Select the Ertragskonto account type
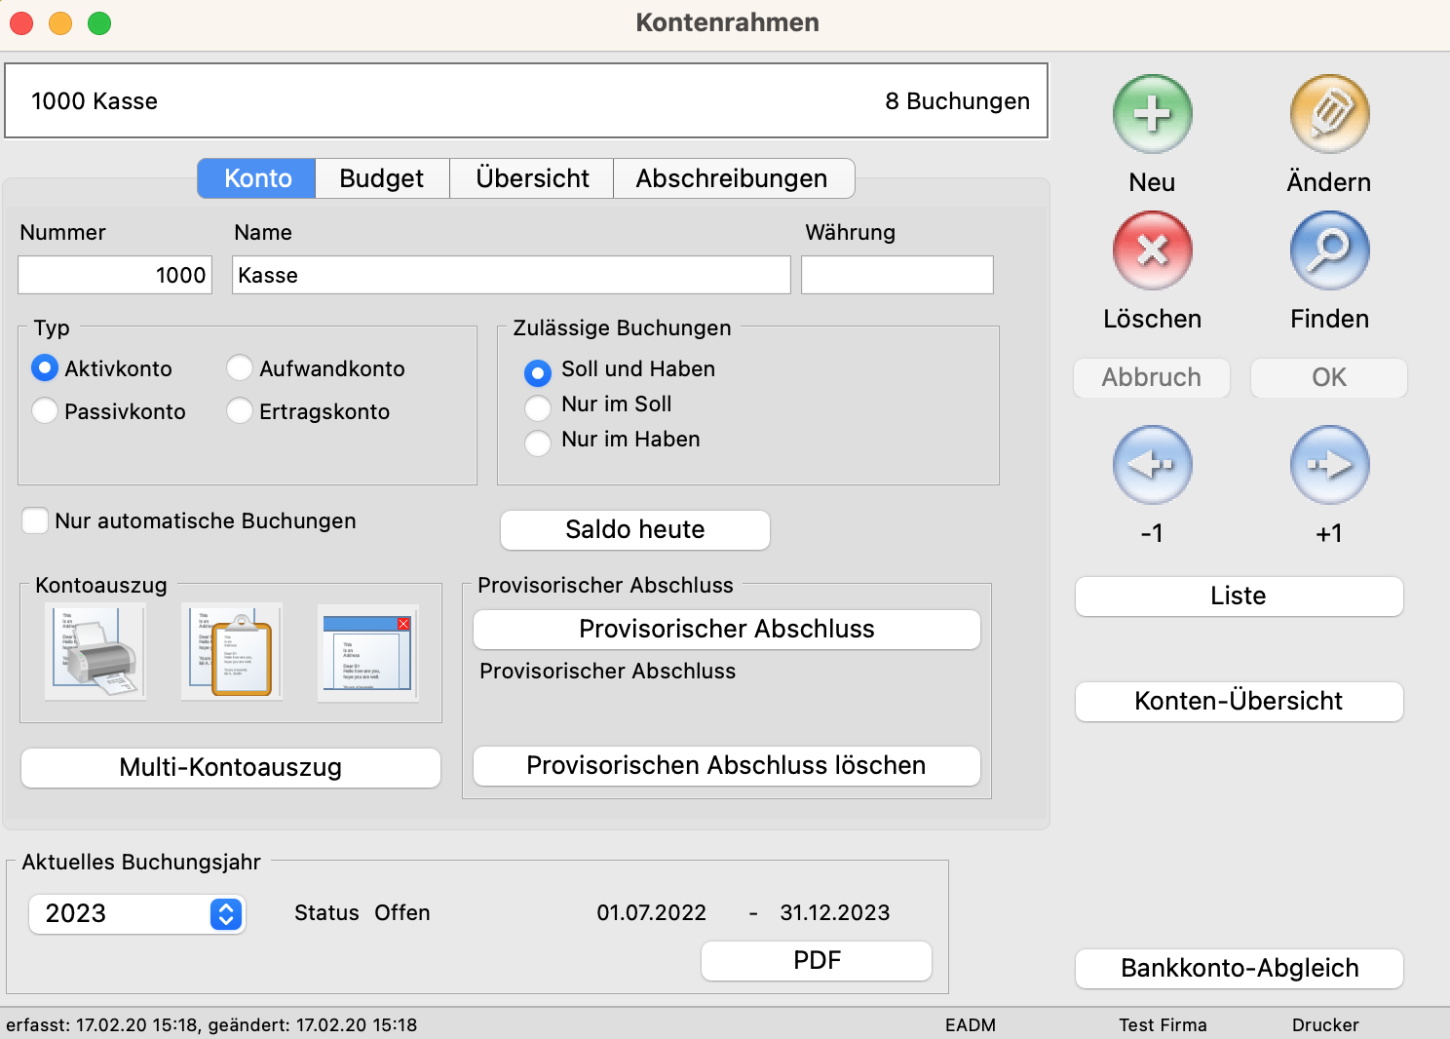This screenshot has height=1039, width=1450. 240,411
